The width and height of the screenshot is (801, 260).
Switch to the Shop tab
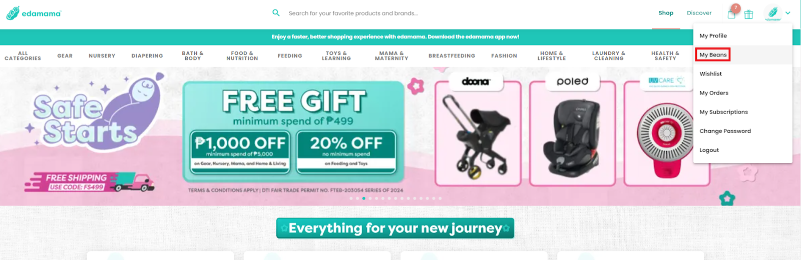[x=666, y=13]
